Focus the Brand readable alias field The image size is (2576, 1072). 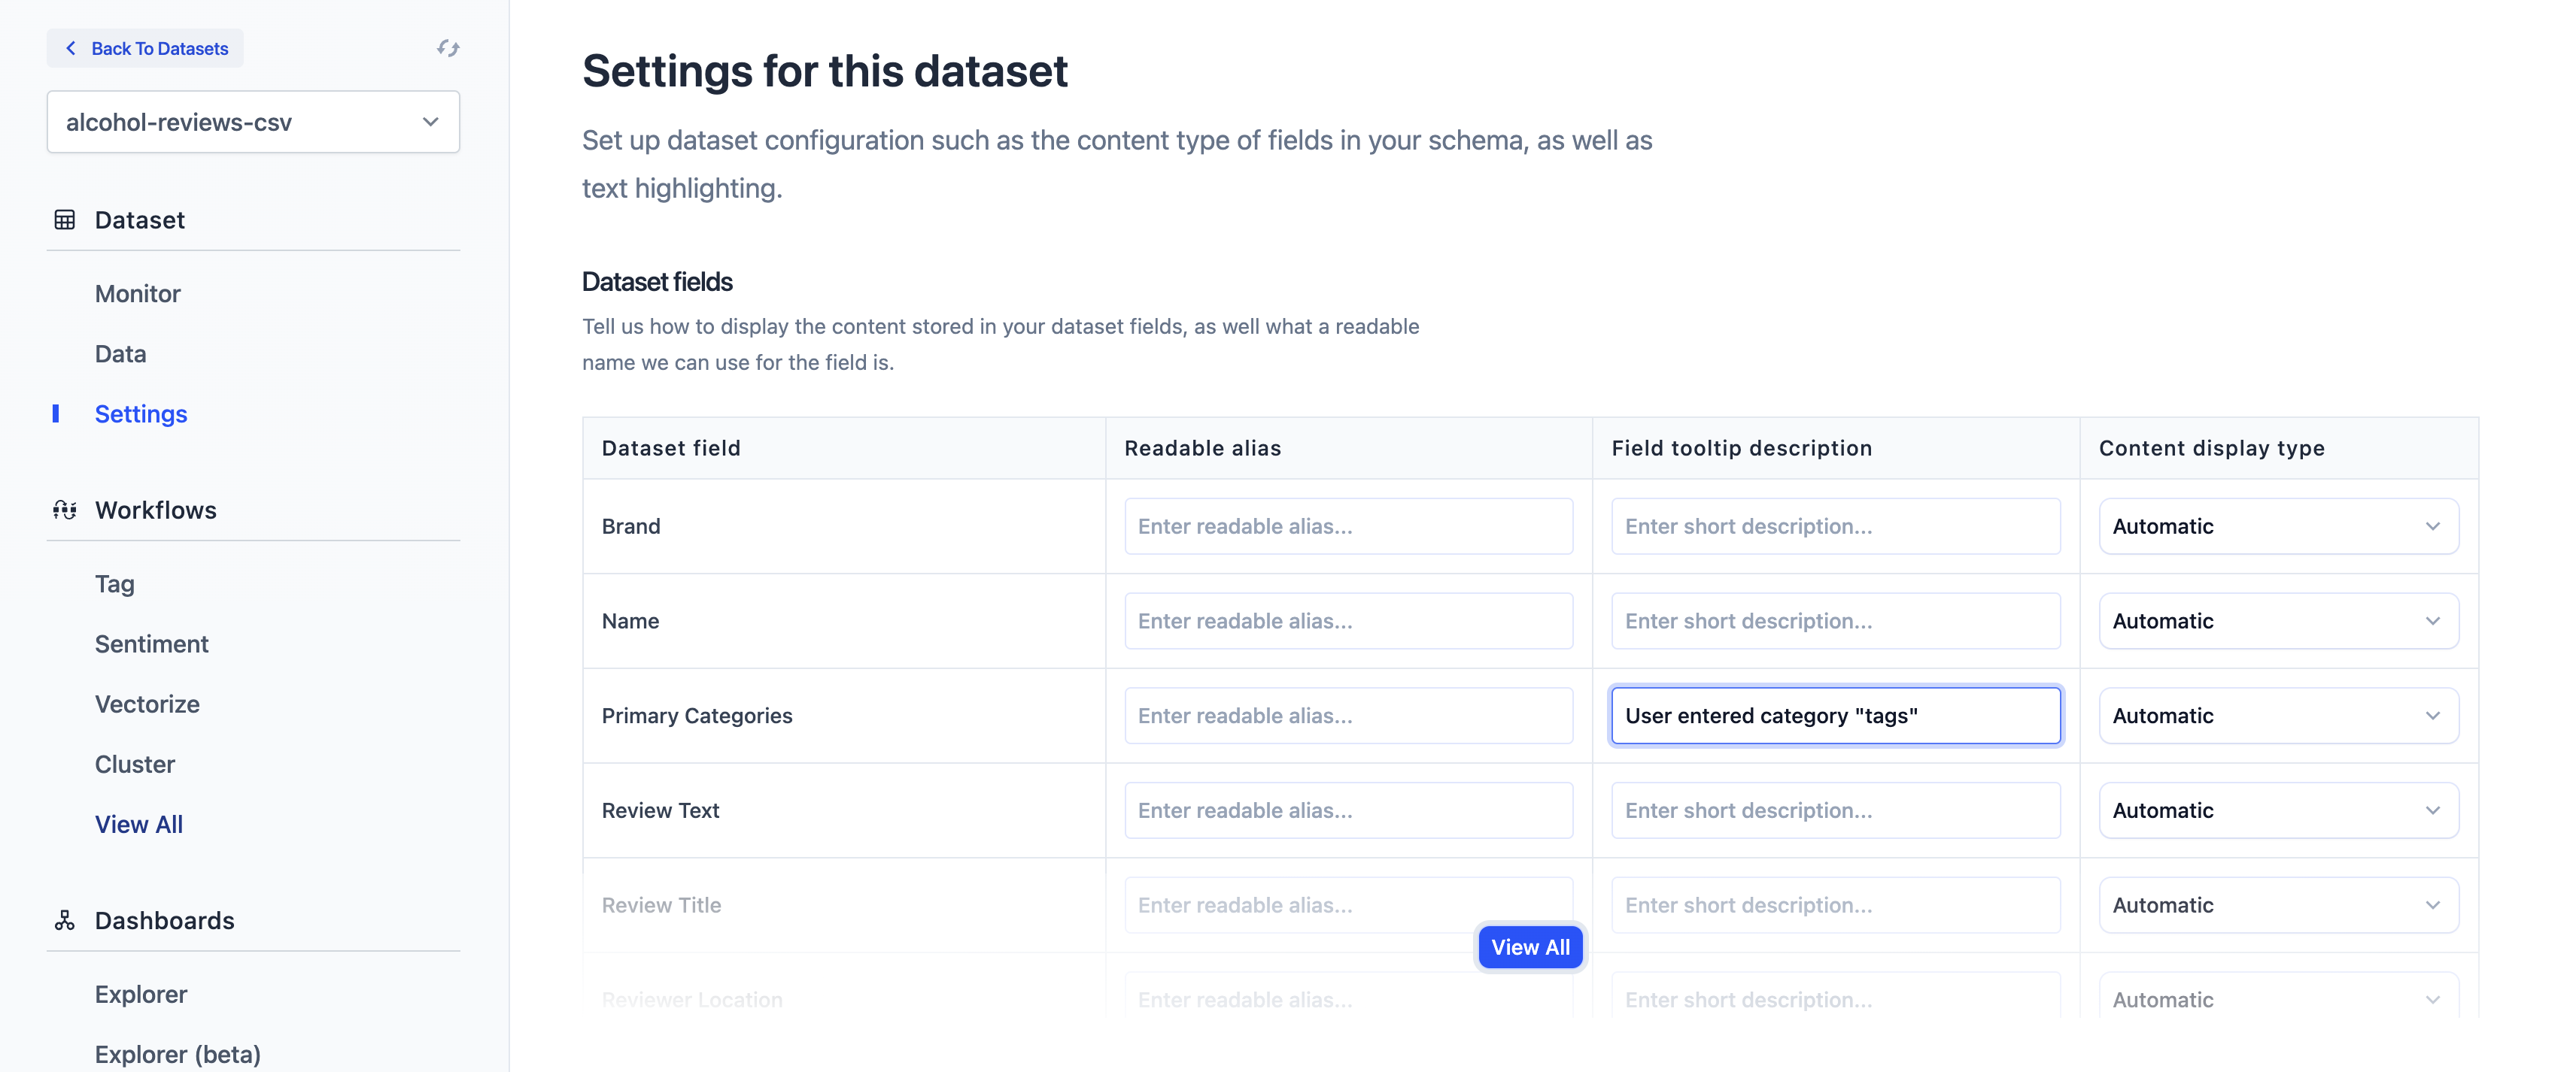[1348, 526]
